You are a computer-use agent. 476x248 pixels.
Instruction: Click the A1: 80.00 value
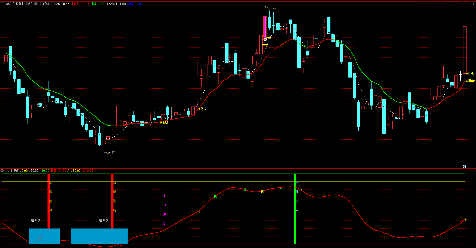coord(74,171)
